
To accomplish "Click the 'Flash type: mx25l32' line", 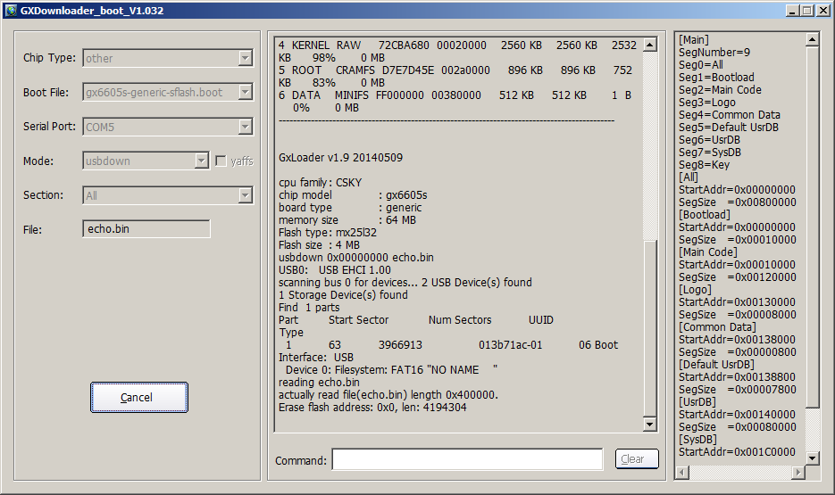I will pyautogui.click(x=328, y=233).
